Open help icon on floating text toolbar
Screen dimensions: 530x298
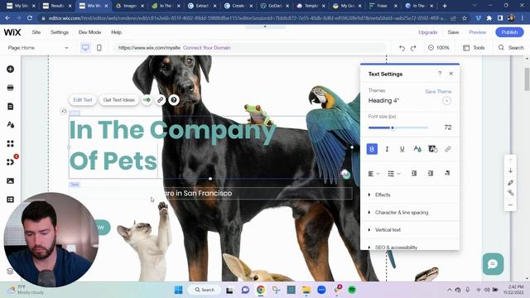[x=174, y=100]
